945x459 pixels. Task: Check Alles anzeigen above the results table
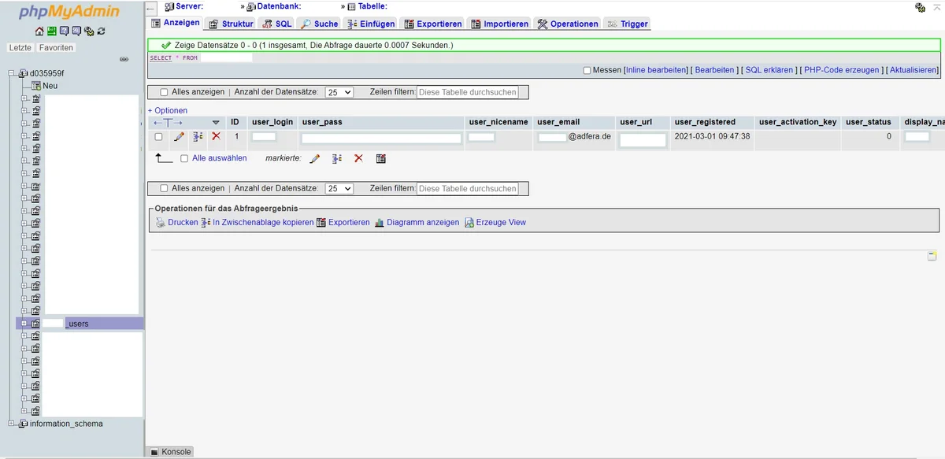coord(165,91)
